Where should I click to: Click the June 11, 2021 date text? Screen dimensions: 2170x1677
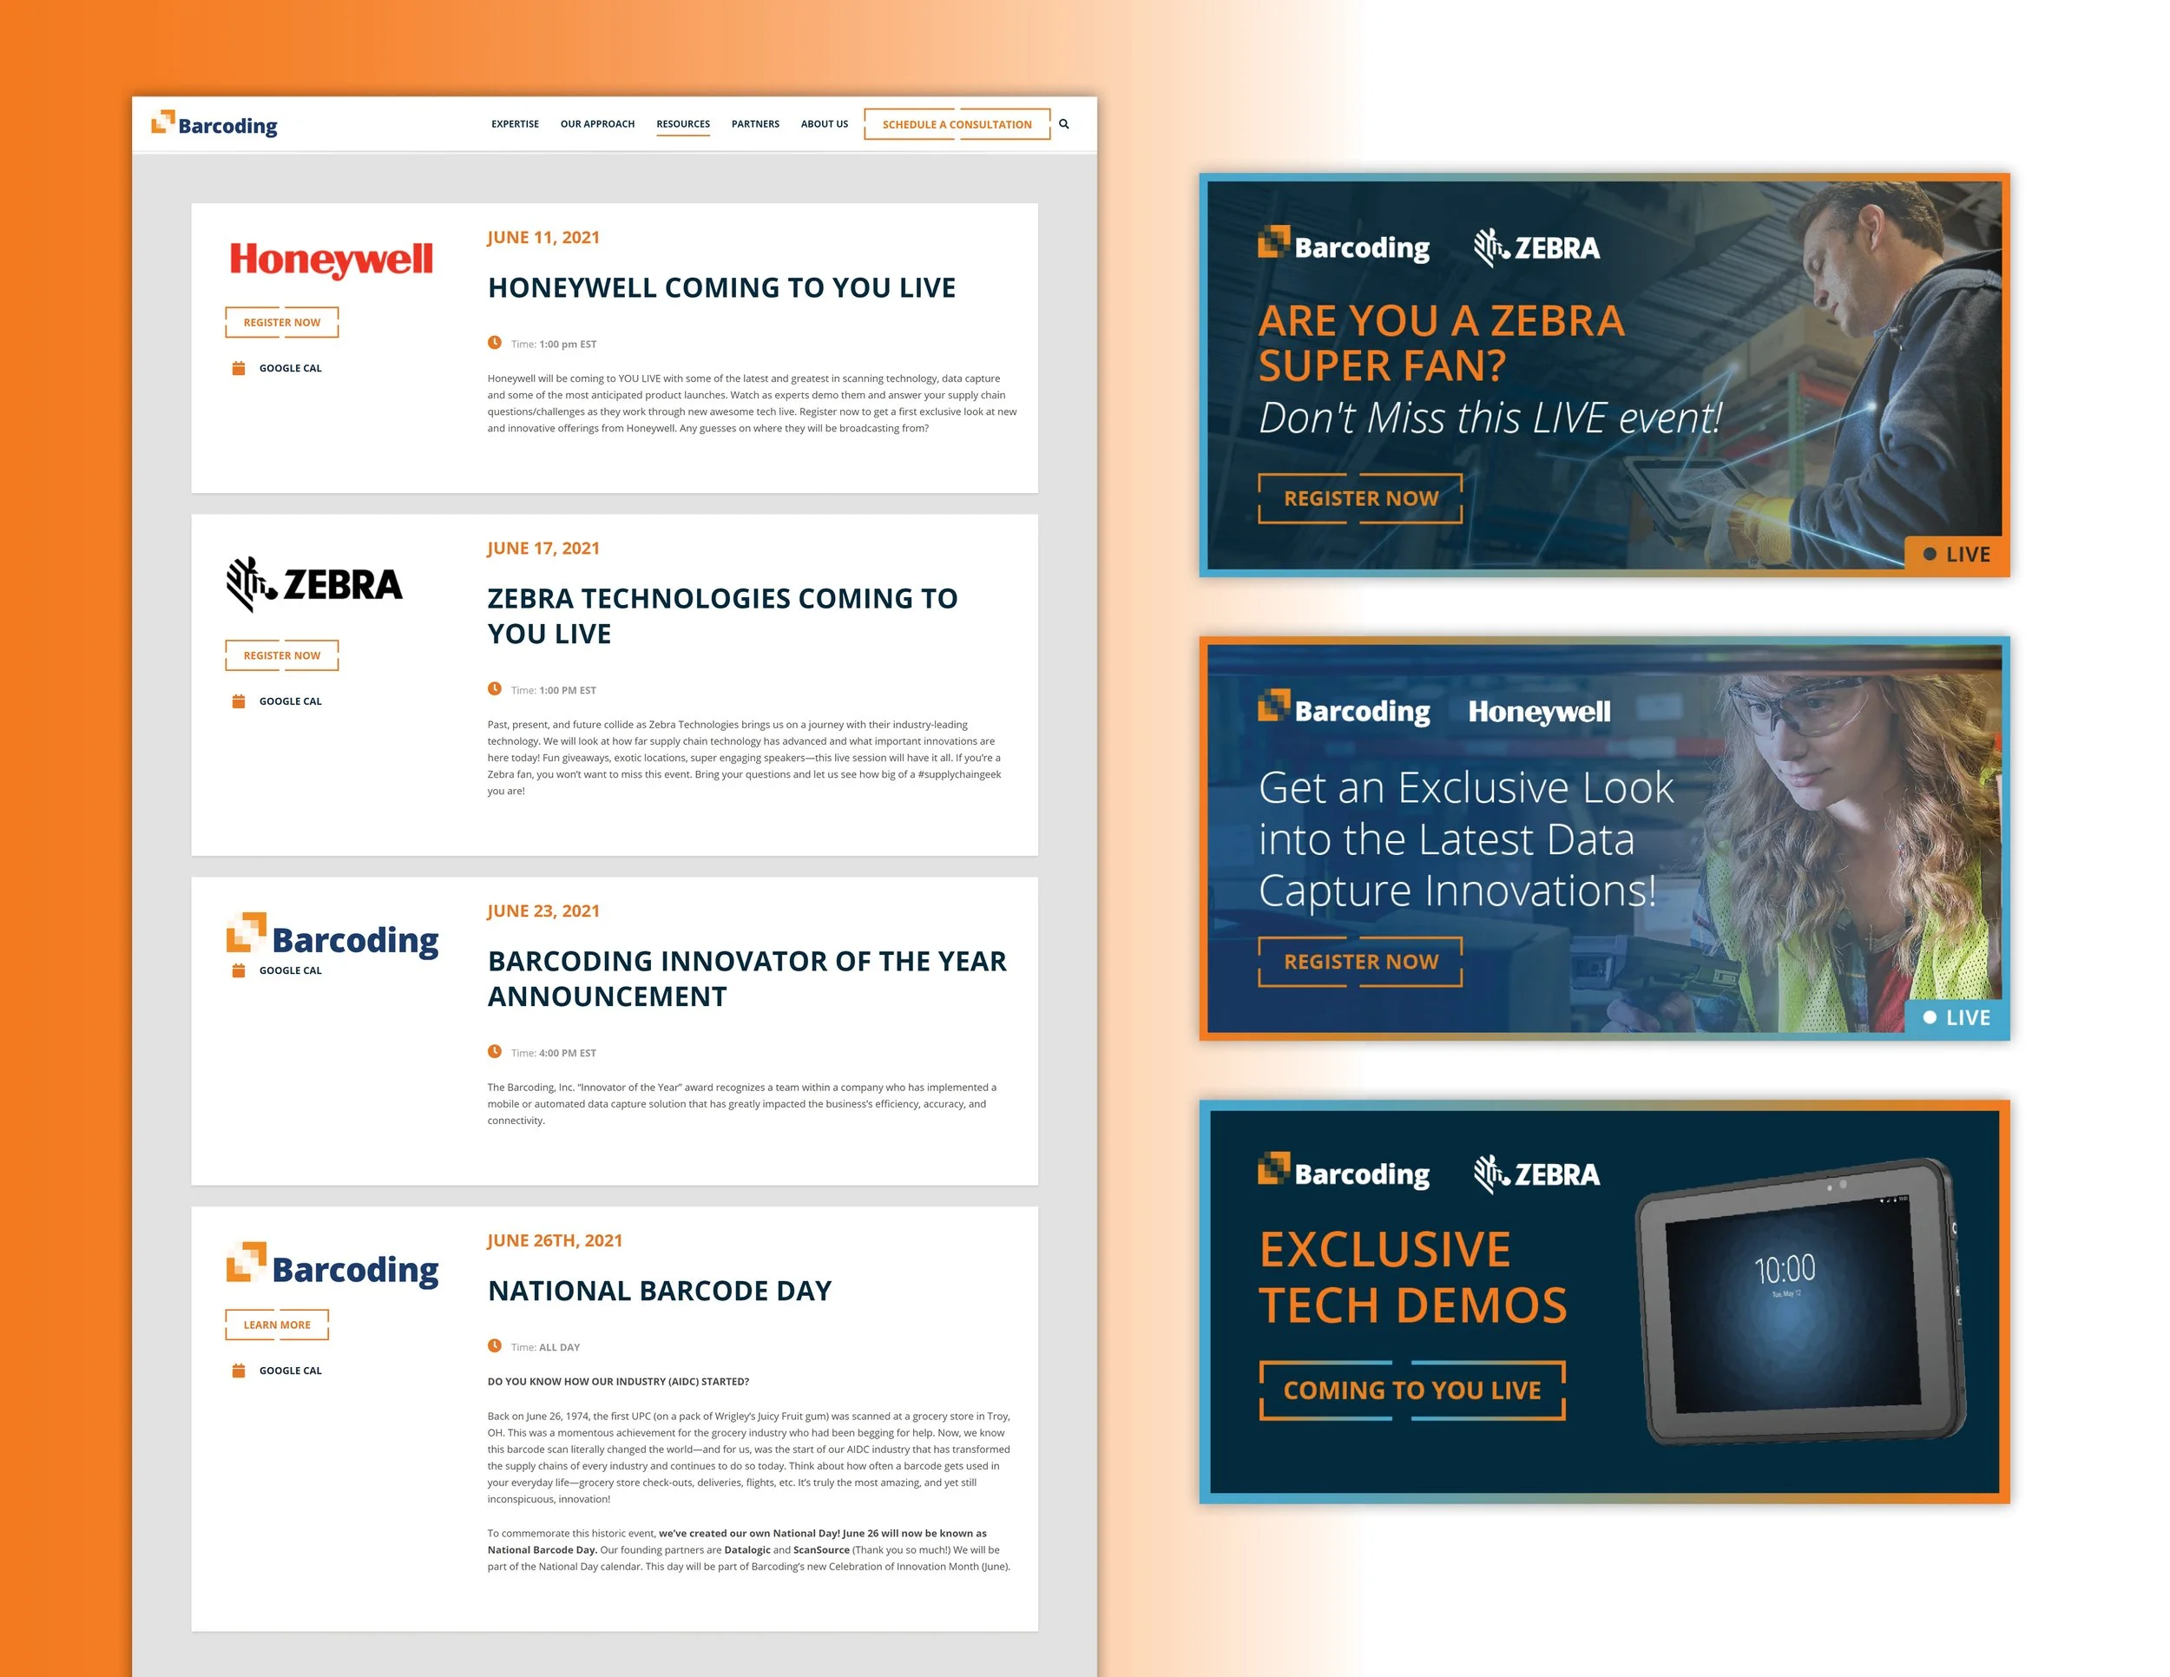coord(543,238)
